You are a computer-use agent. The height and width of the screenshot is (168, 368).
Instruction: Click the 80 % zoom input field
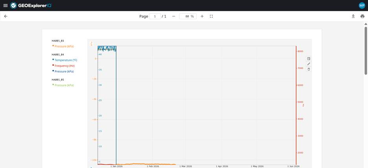tap(188, 16)
